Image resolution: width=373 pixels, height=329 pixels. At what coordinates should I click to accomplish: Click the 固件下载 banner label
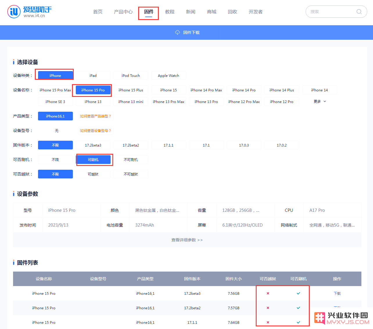click(x=192, y=32)
